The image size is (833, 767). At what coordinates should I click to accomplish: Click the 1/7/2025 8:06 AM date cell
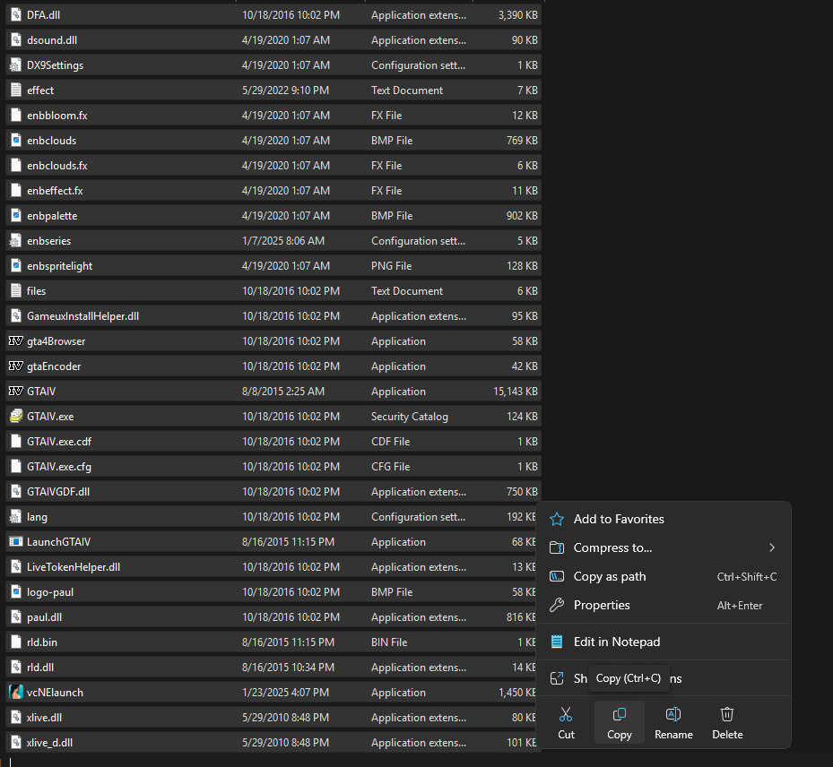(283, 240)
